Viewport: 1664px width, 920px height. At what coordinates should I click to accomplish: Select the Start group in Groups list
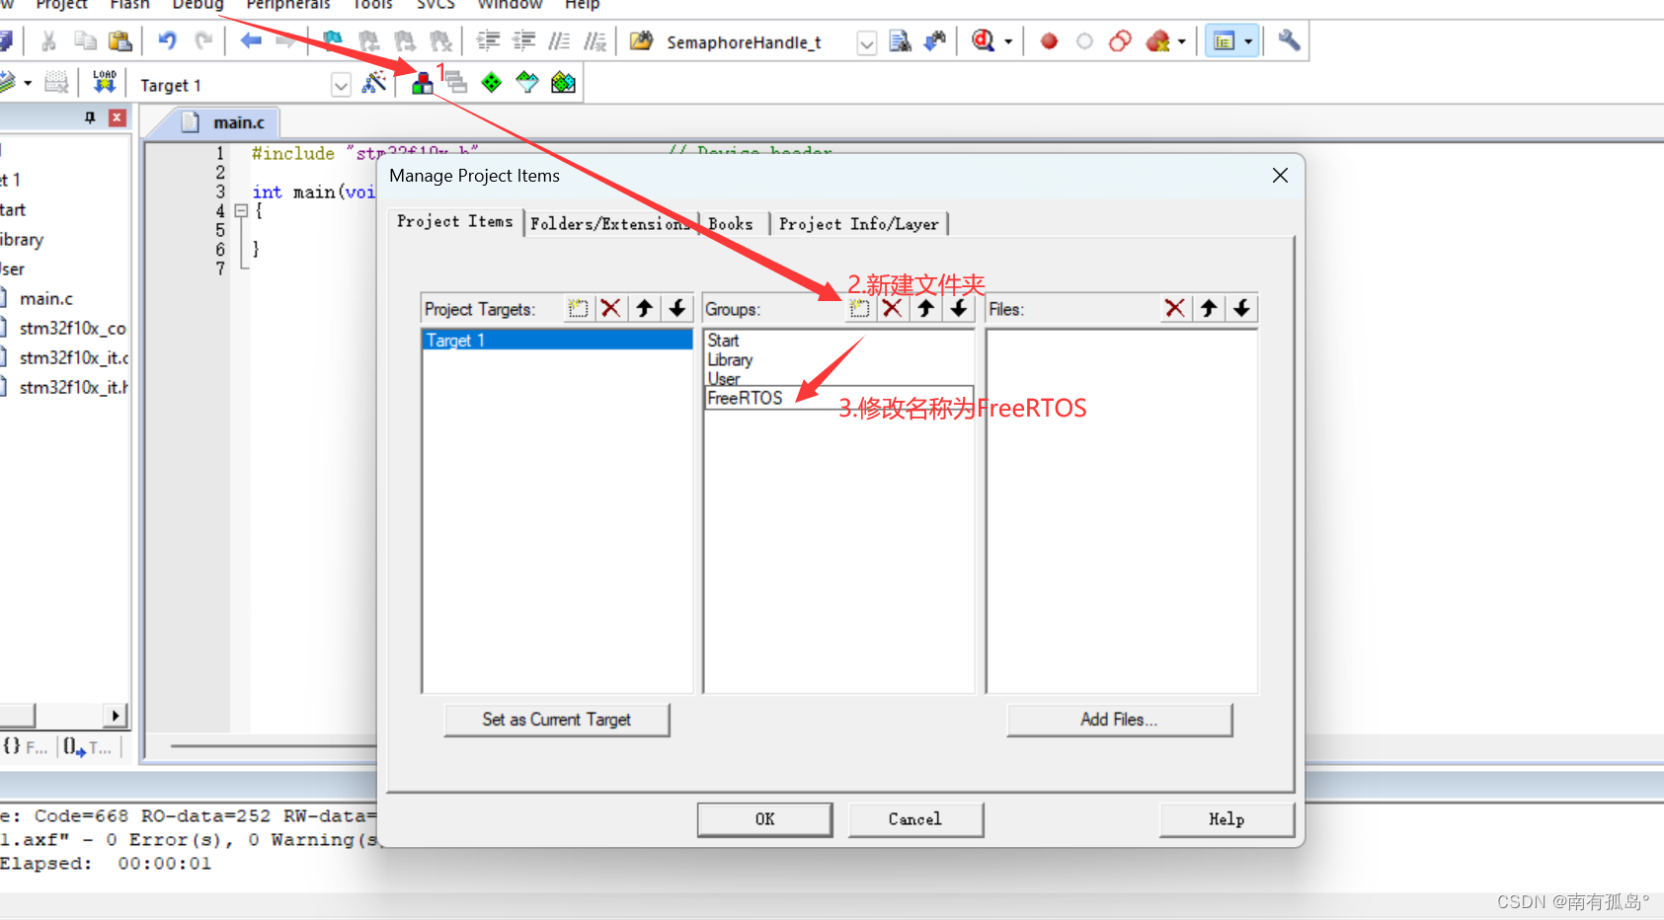coord(723,341)
